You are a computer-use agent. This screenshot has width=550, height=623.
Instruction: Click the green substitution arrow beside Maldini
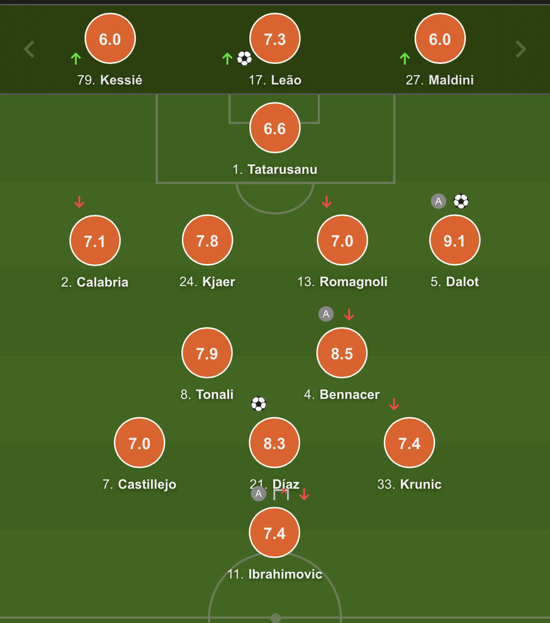(404, 58)
